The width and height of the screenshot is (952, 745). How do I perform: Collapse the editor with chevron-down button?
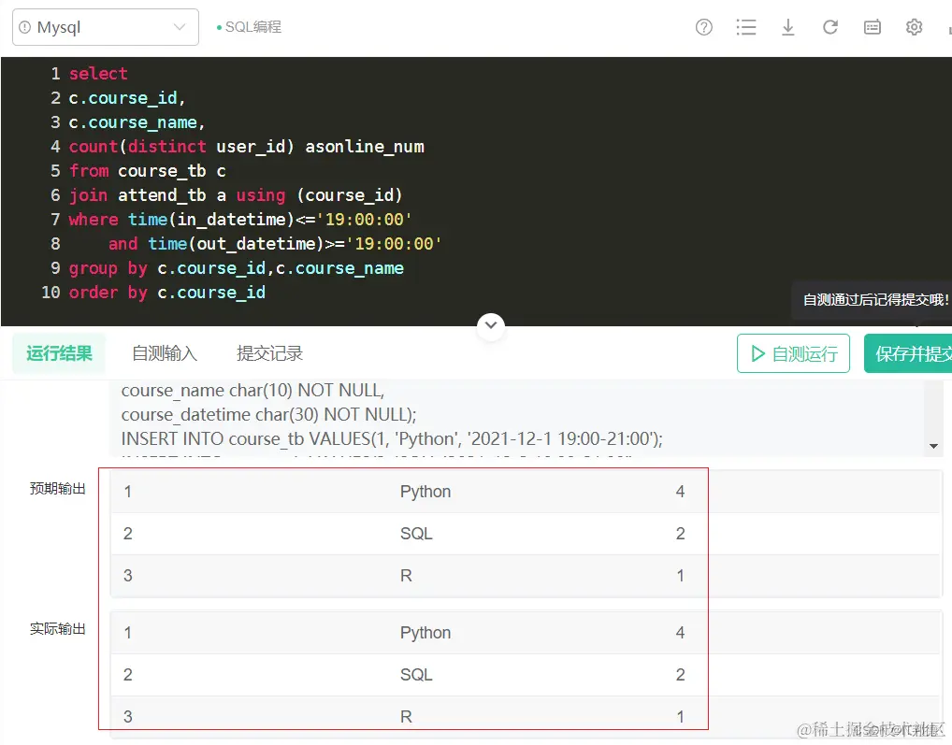click(491, 326)
